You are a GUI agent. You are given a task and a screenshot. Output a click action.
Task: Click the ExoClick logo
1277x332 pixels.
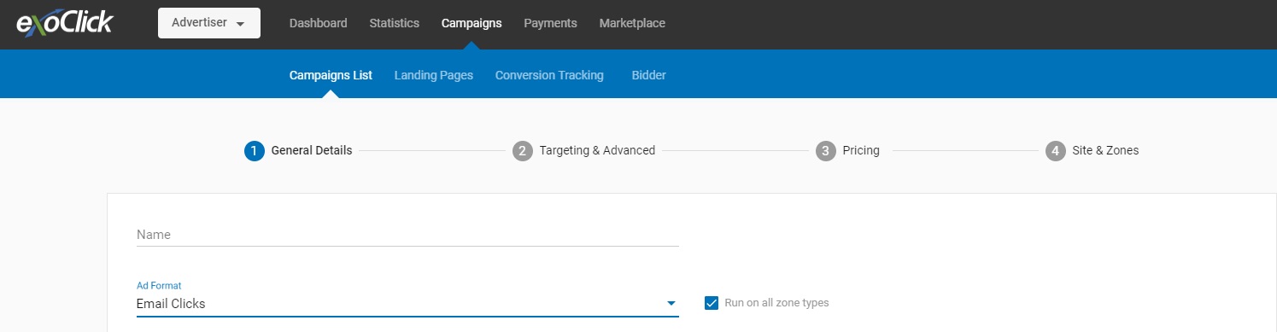click(x=65, y=22)
